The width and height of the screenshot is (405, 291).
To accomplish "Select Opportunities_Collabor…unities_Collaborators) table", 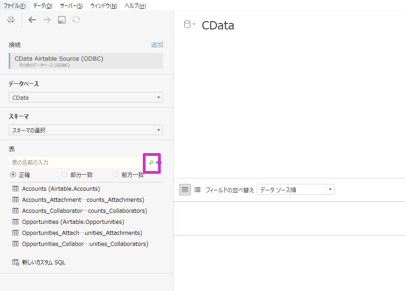I will pos(85,244).
